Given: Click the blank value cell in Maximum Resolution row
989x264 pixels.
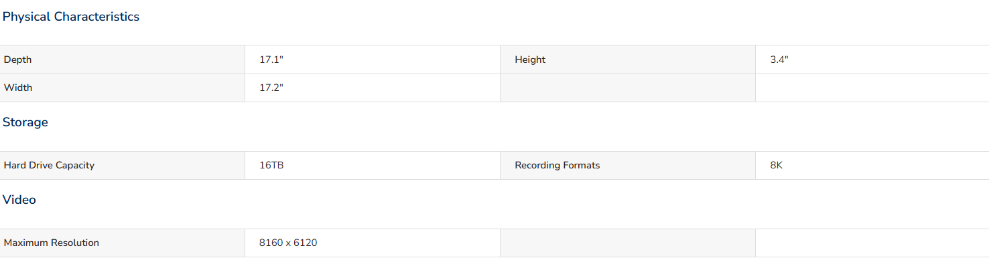Looking at the screenshot, I should click(x=872, y=243).
